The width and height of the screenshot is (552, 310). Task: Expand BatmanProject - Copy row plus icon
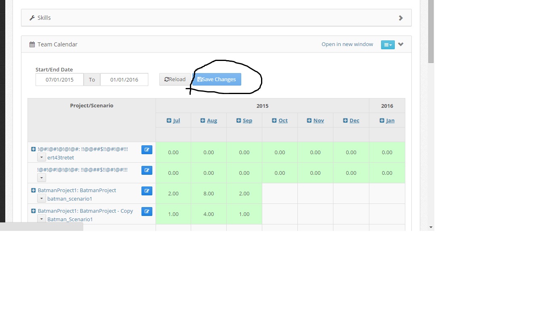34,211
